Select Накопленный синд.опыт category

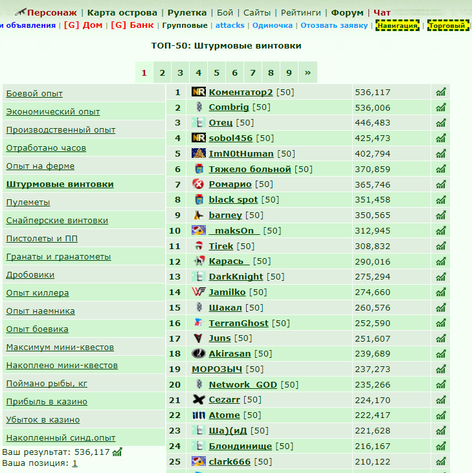pyautogui.click(x=61, y=437)
